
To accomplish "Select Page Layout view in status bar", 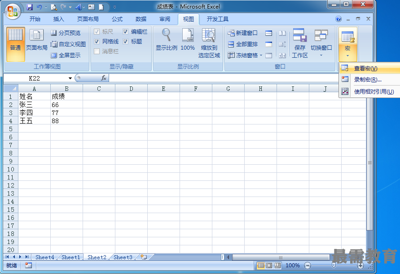I will (x=269, y=265).
